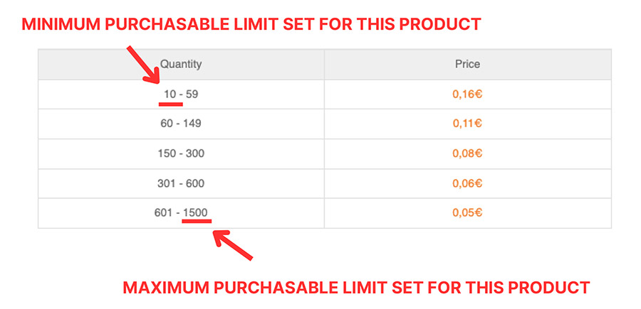Image resolution: width=641 pixels, height=309 pixels.
Task: Click the 0,06€ price
Action: click(467, 183)
